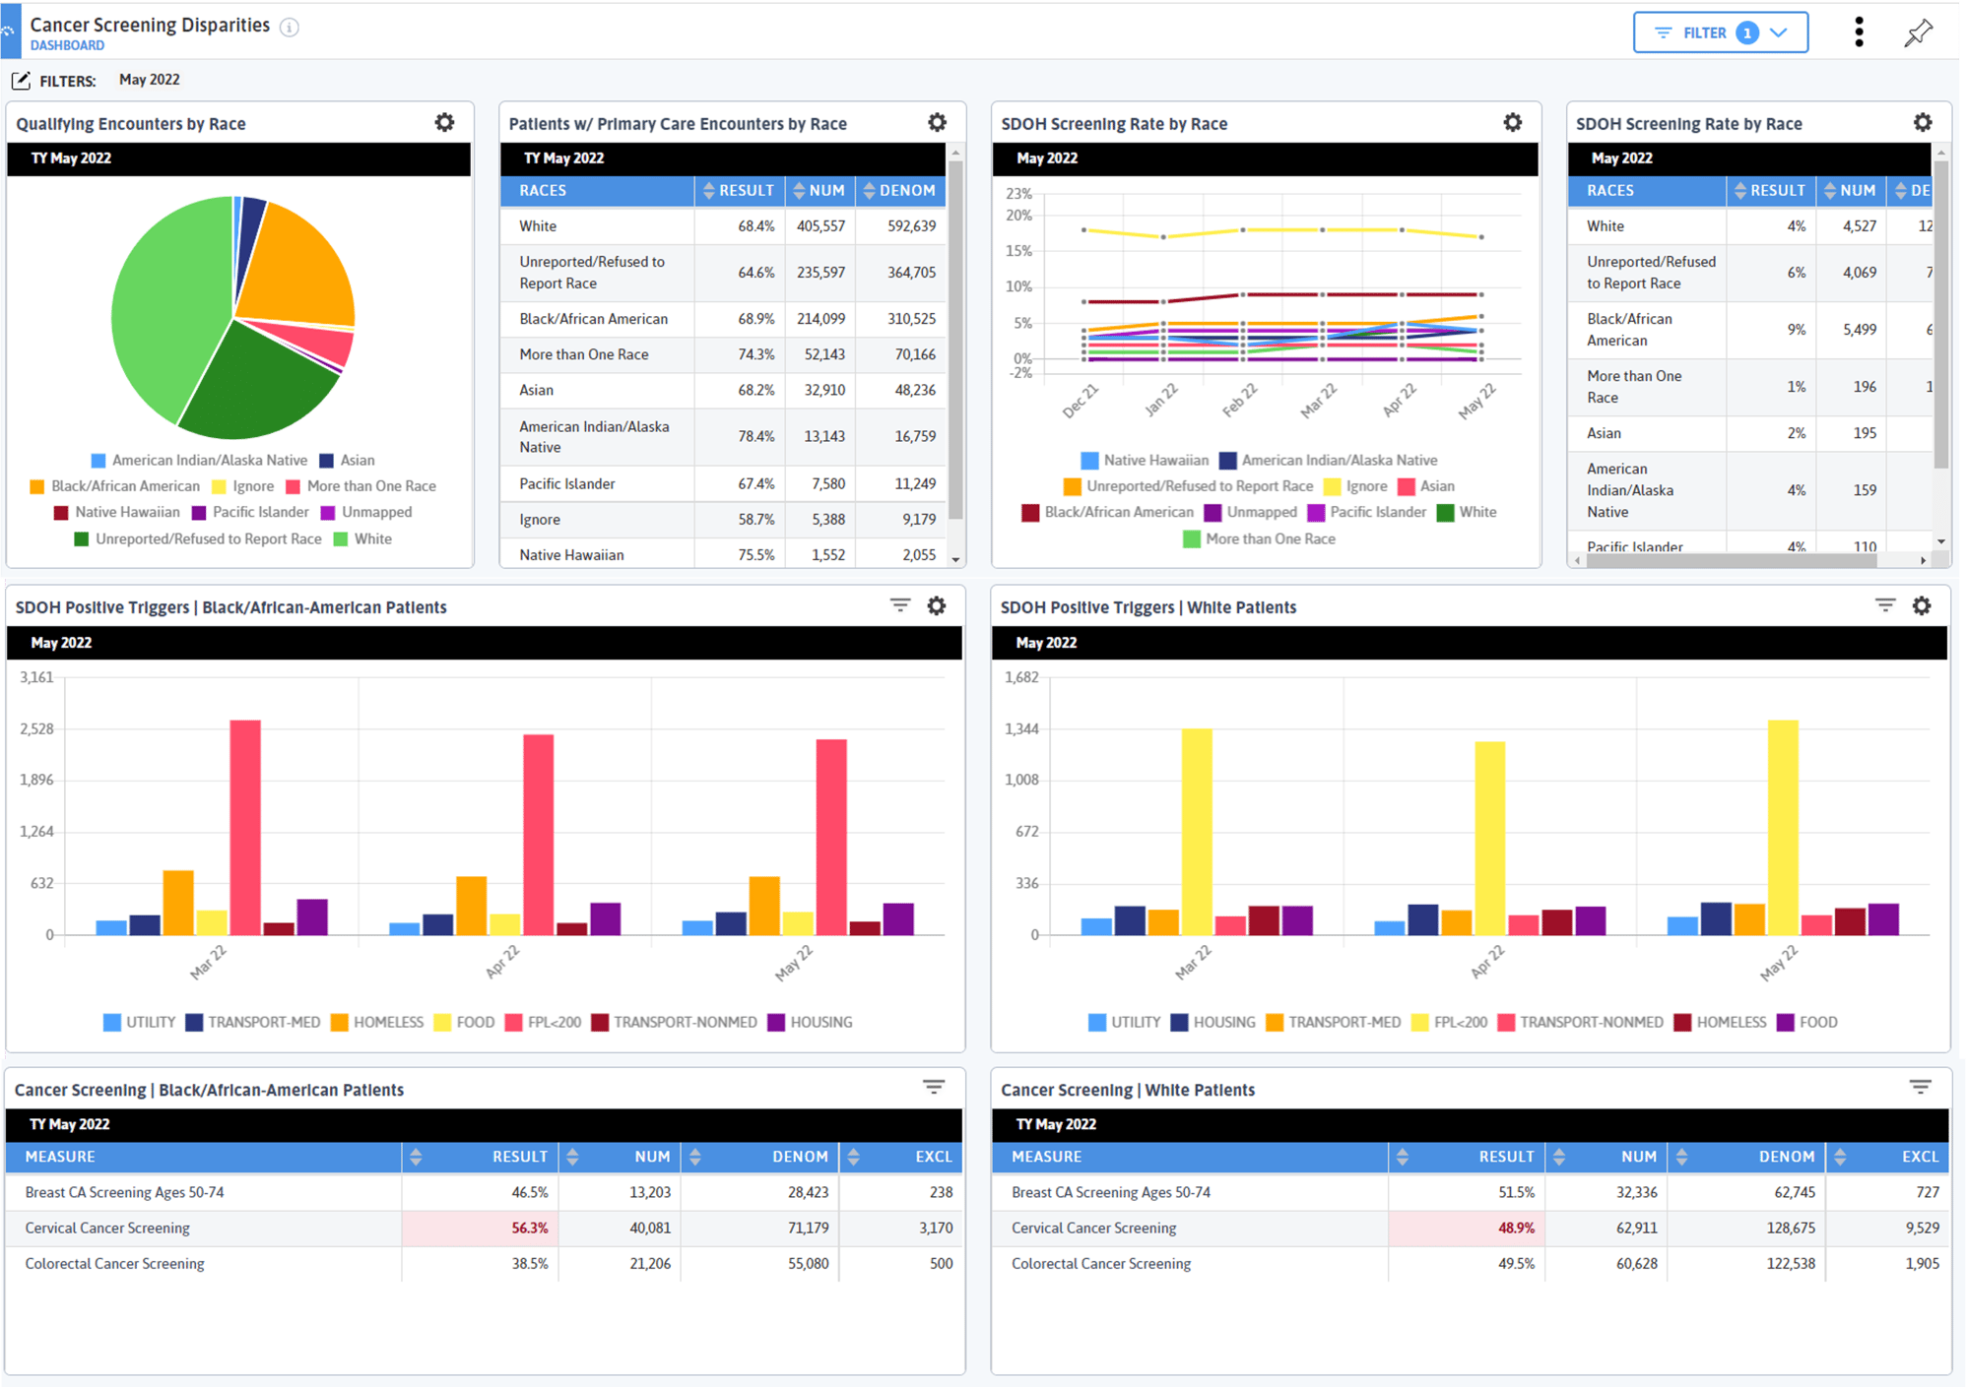Image resolution: width=1966 pixels, height=1387 pixels.
Task: Open the info tooltip beside the dashboard title
Action: pos(287,27)
